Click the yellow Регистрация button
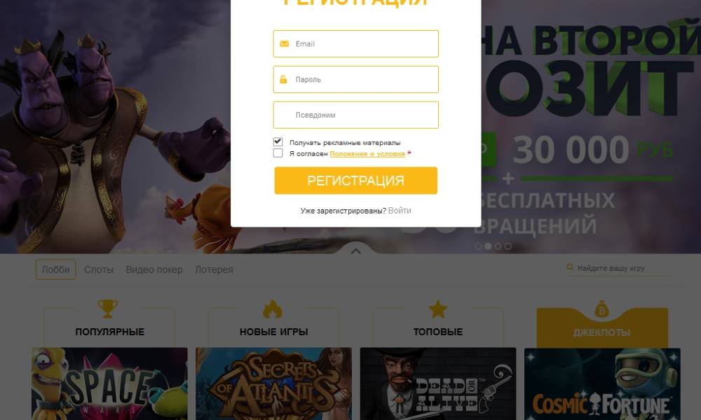The width and height of the screenshot is (701, 420). click(x=356, y=181)
